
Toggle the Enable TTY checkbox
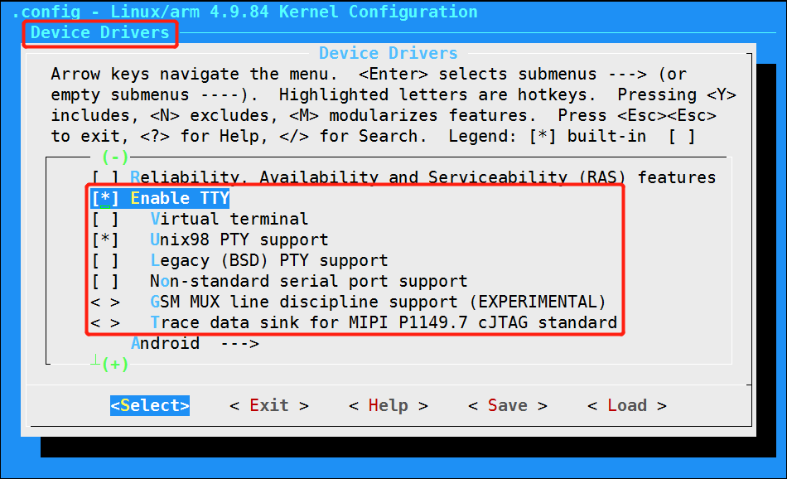pos(105,199)
